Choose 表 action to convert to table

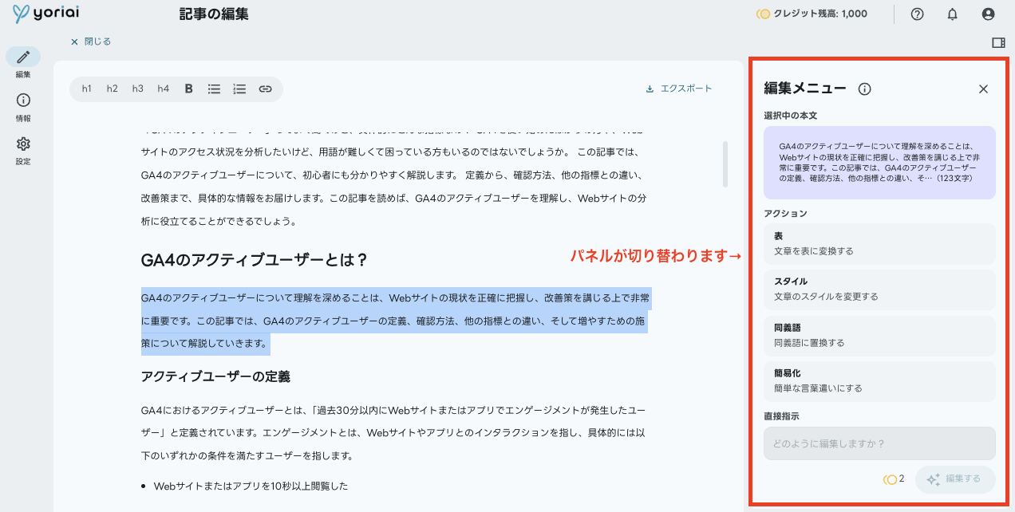879,244
